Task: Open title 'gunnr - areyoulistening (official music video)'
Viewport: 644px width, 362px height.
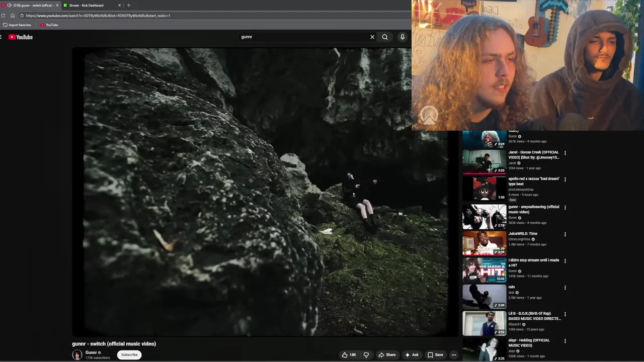Action: tap(533, 209)
